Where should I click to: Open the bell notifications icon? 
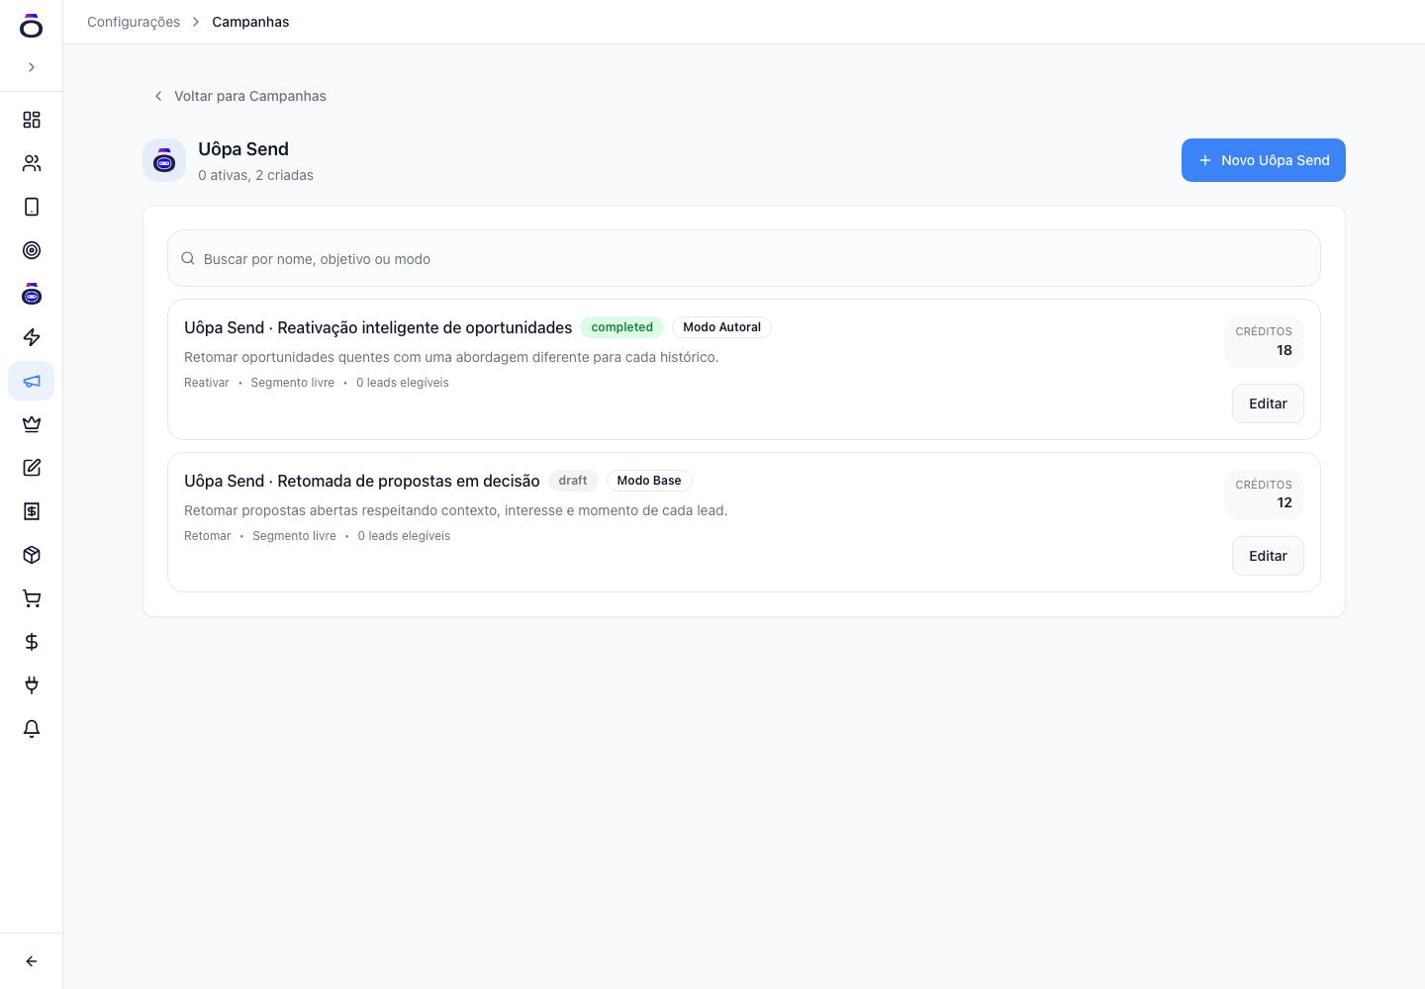(x=32, y=729)
